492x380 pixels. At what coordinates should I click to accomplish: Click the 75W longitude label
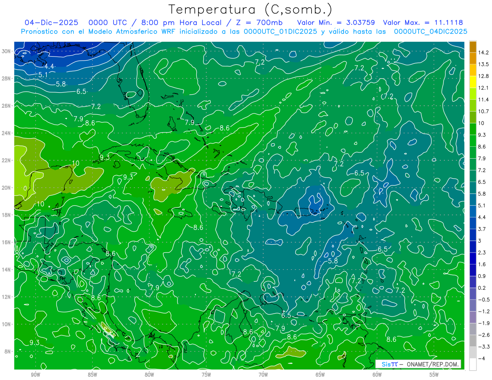(x=206, y=375)
